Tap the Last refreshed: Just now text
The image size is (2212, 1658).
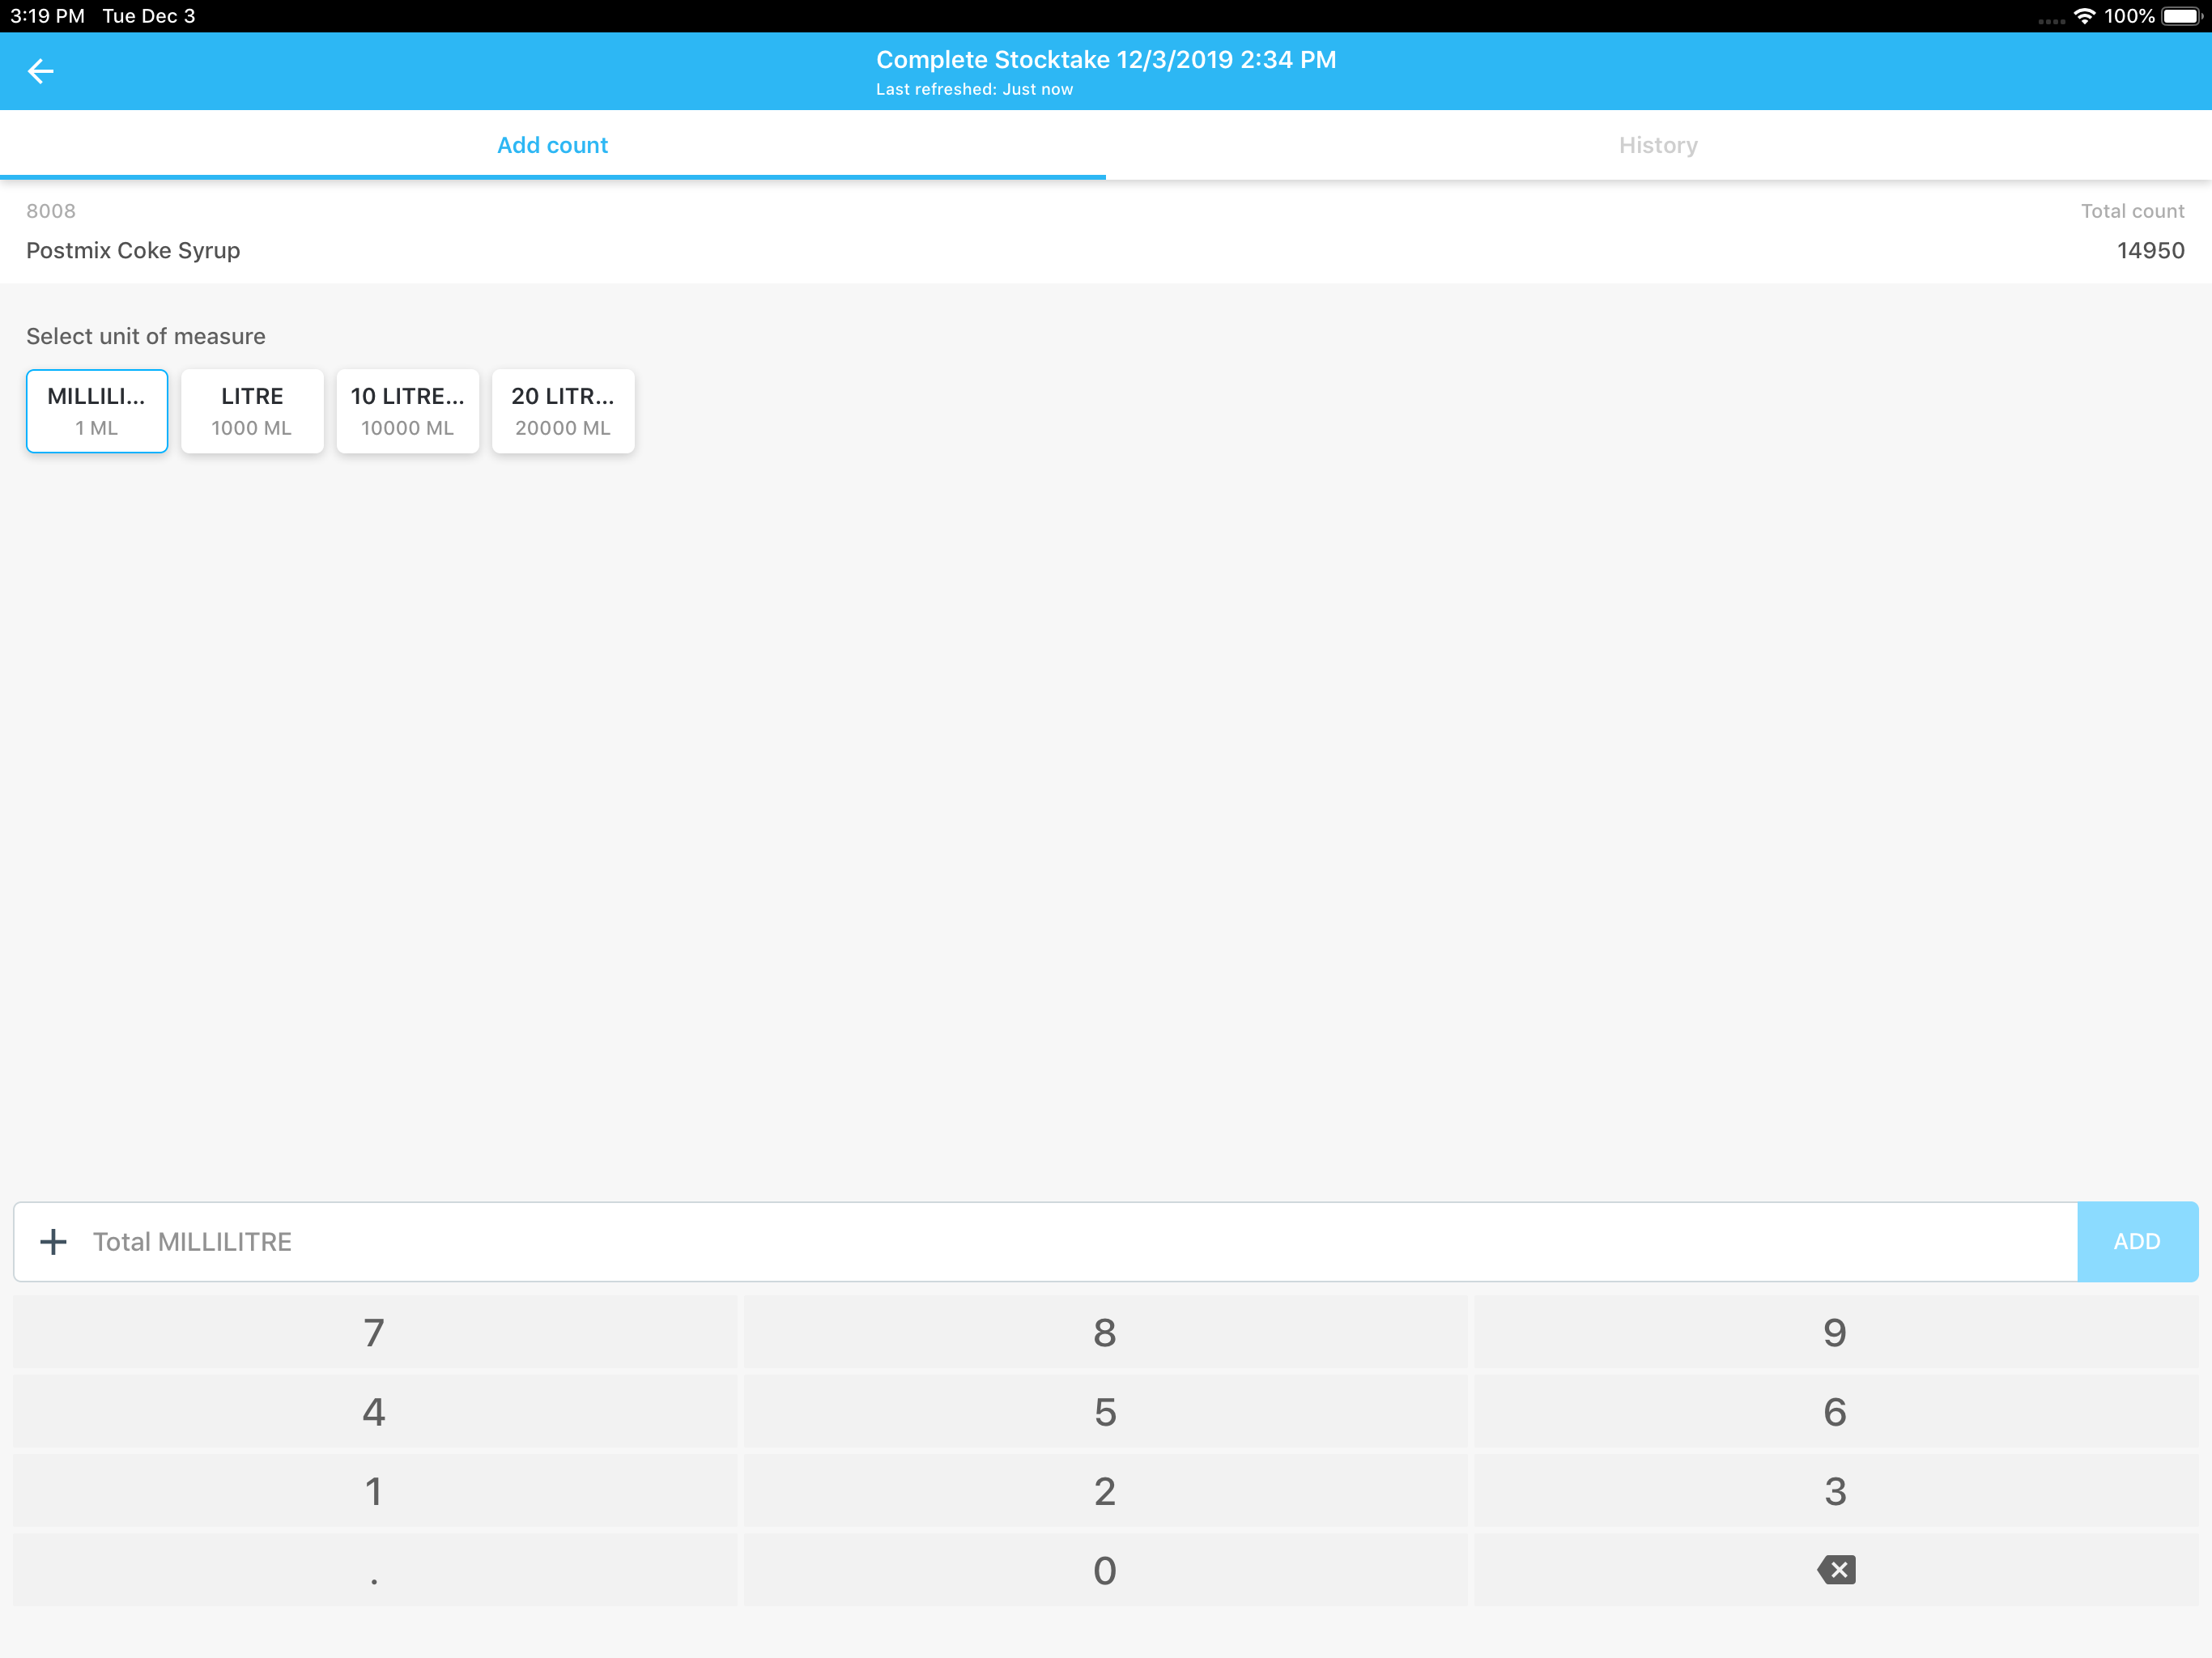pyautogui.click(x=974, y=89)
